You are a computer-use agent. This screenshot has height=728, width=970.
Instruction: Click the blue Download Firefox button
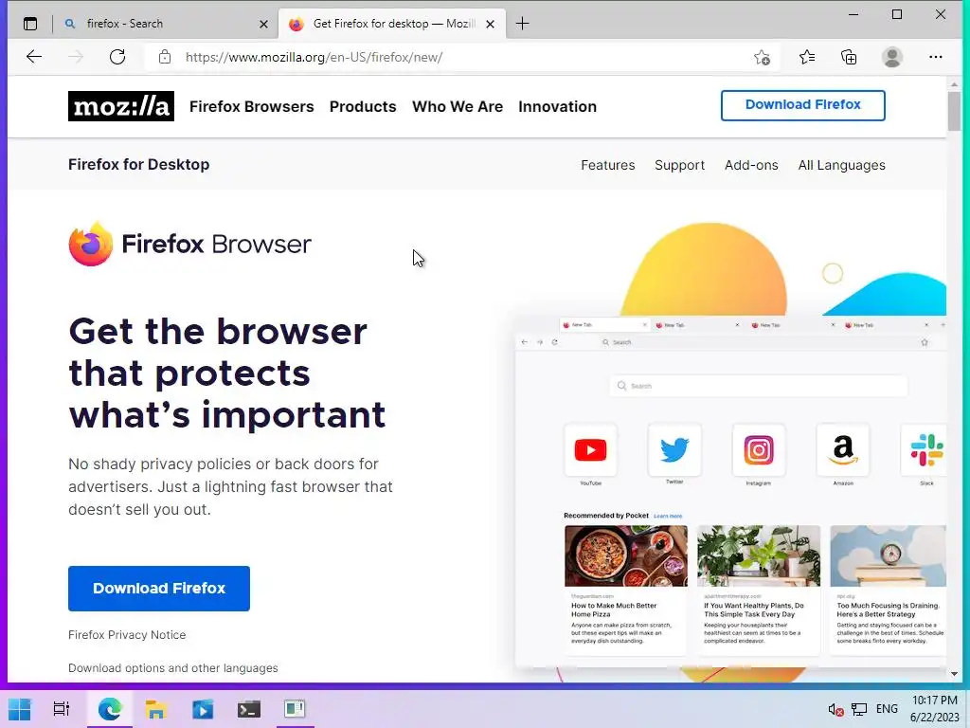coord(159,588)
